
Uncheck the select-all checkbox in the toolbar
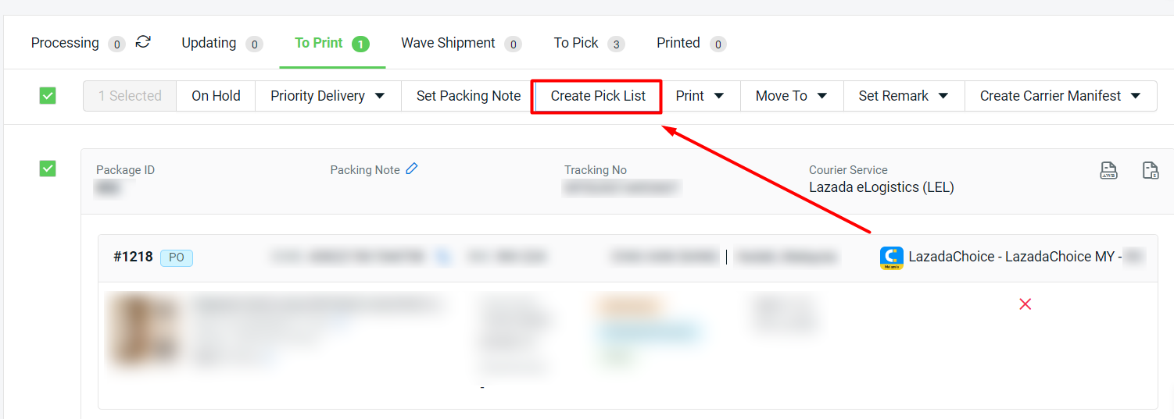[x=48, y=96]
